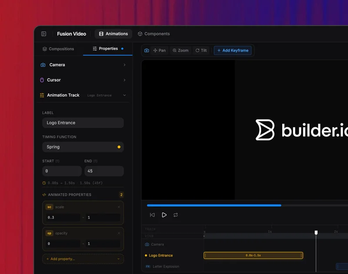This screenshot has height=274, width=348.
Task: Open the Spring timing function dropdown
Action: pos(83,147)
